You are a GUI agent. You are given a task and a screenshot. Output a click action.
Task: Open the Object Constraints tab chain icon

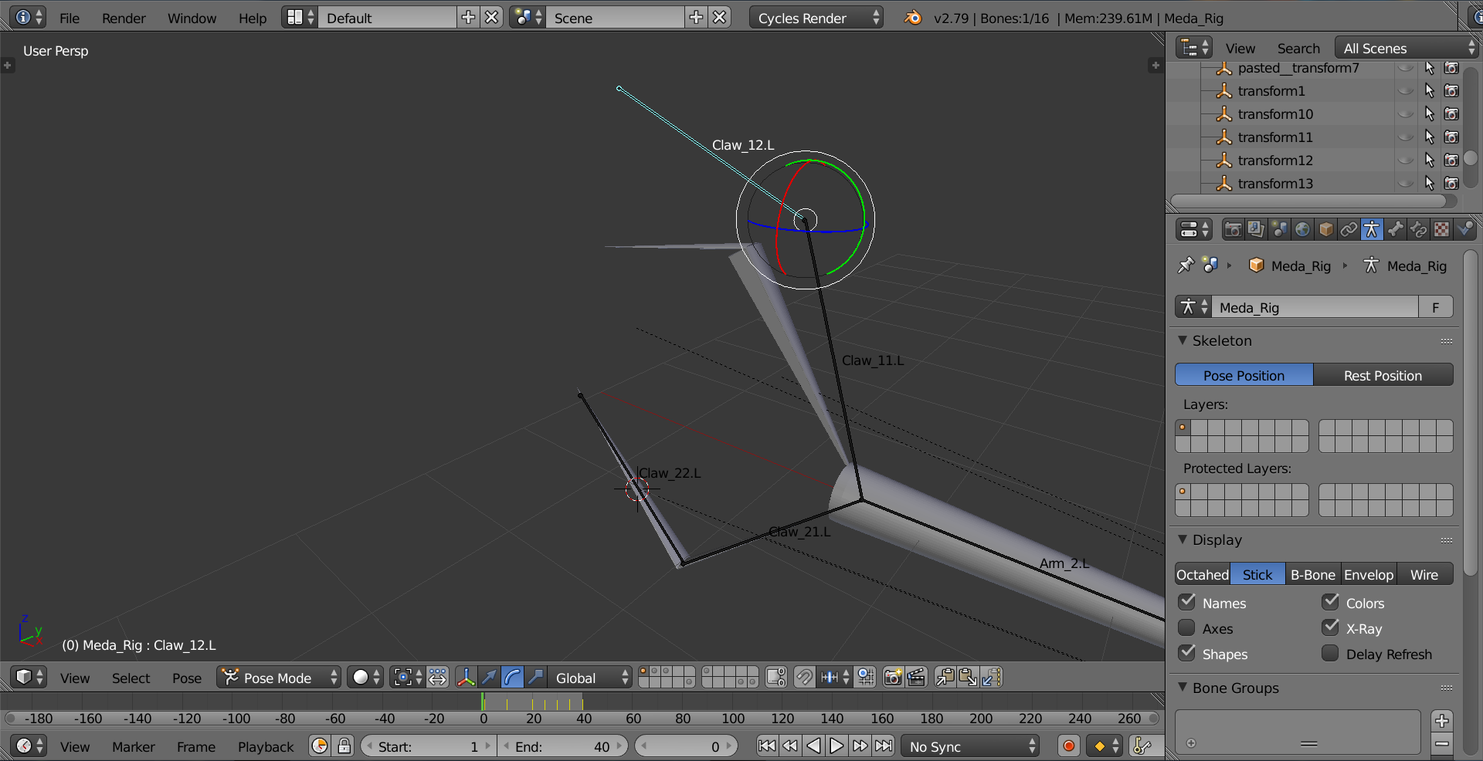(1349, 229)
